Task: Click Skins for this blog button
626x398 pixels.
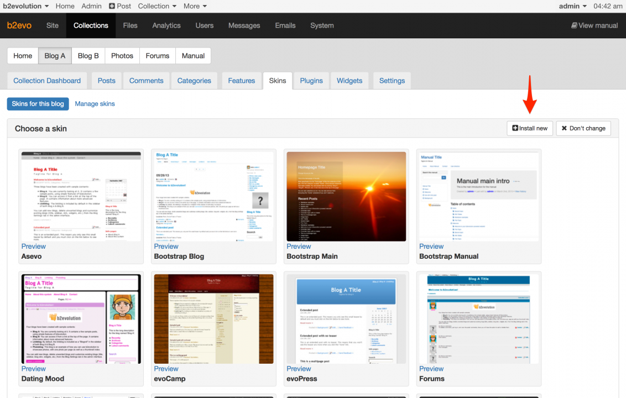Action: 38,104
